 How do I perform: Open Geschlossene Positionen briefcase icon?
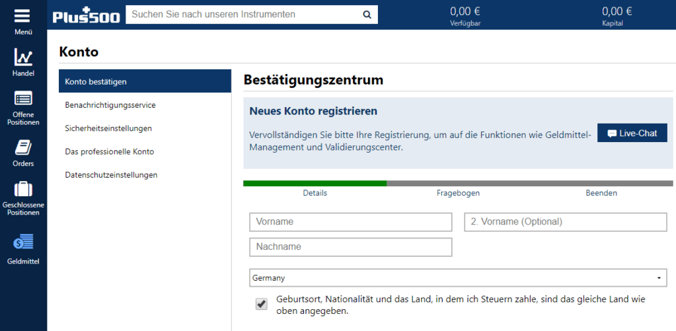click(23, 189)
